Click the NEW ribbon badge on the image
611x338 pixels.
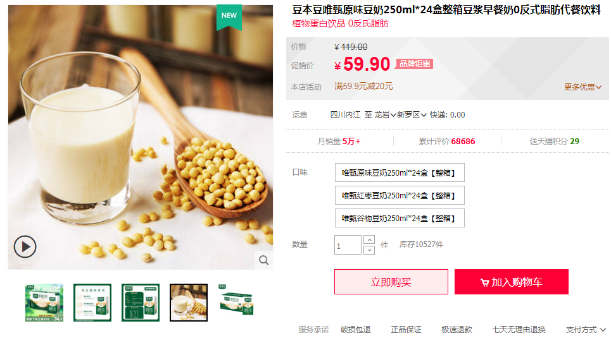click(229, 17)
